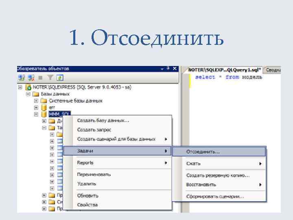Click the Refresh icon in Object Explorer toolbar

coord(60,78)
